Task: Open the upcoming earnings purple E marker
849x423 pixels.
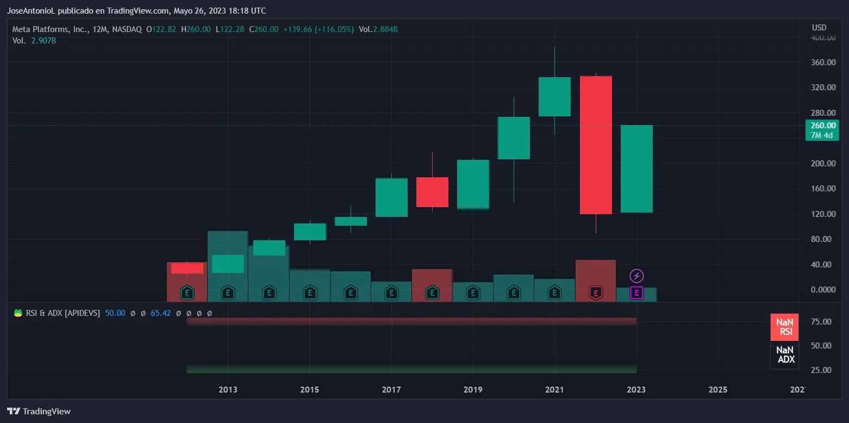Action: coord(636,293)
